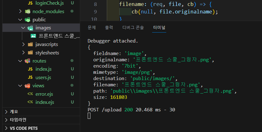
Task: Click editor line 9 cb(null, file.originalname)
Action: (x=175, y=12)
